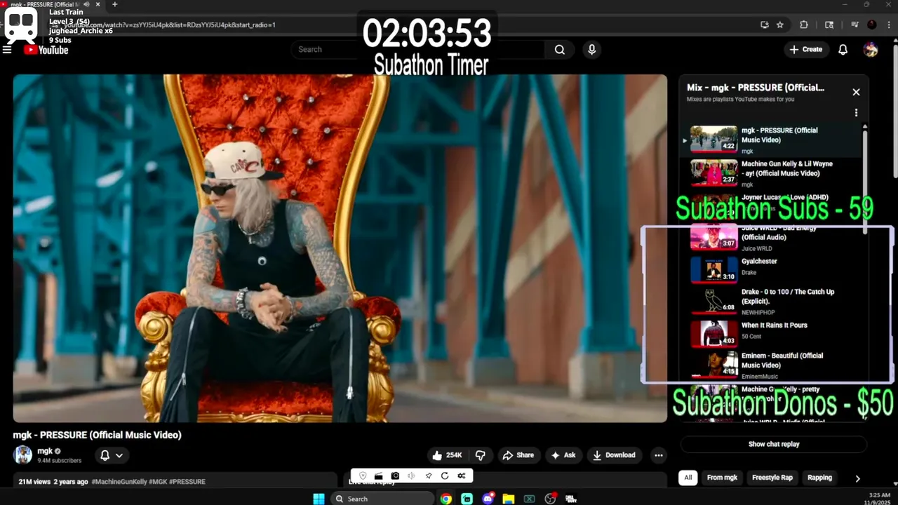Click the Ask button under the video

[563, 455]
